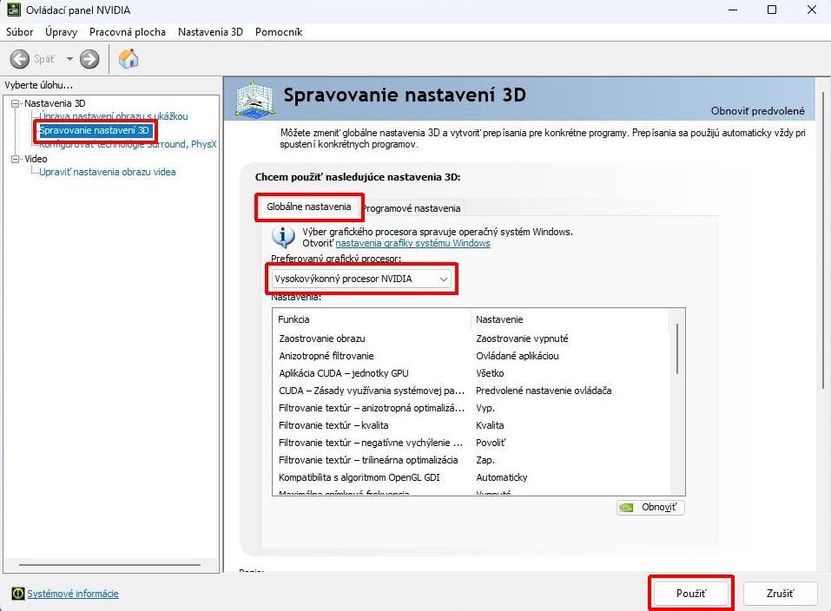Click the Forward arrow toolbar icon
The width and height of the screenshot is (831, 611).
[x=89, y=59]
